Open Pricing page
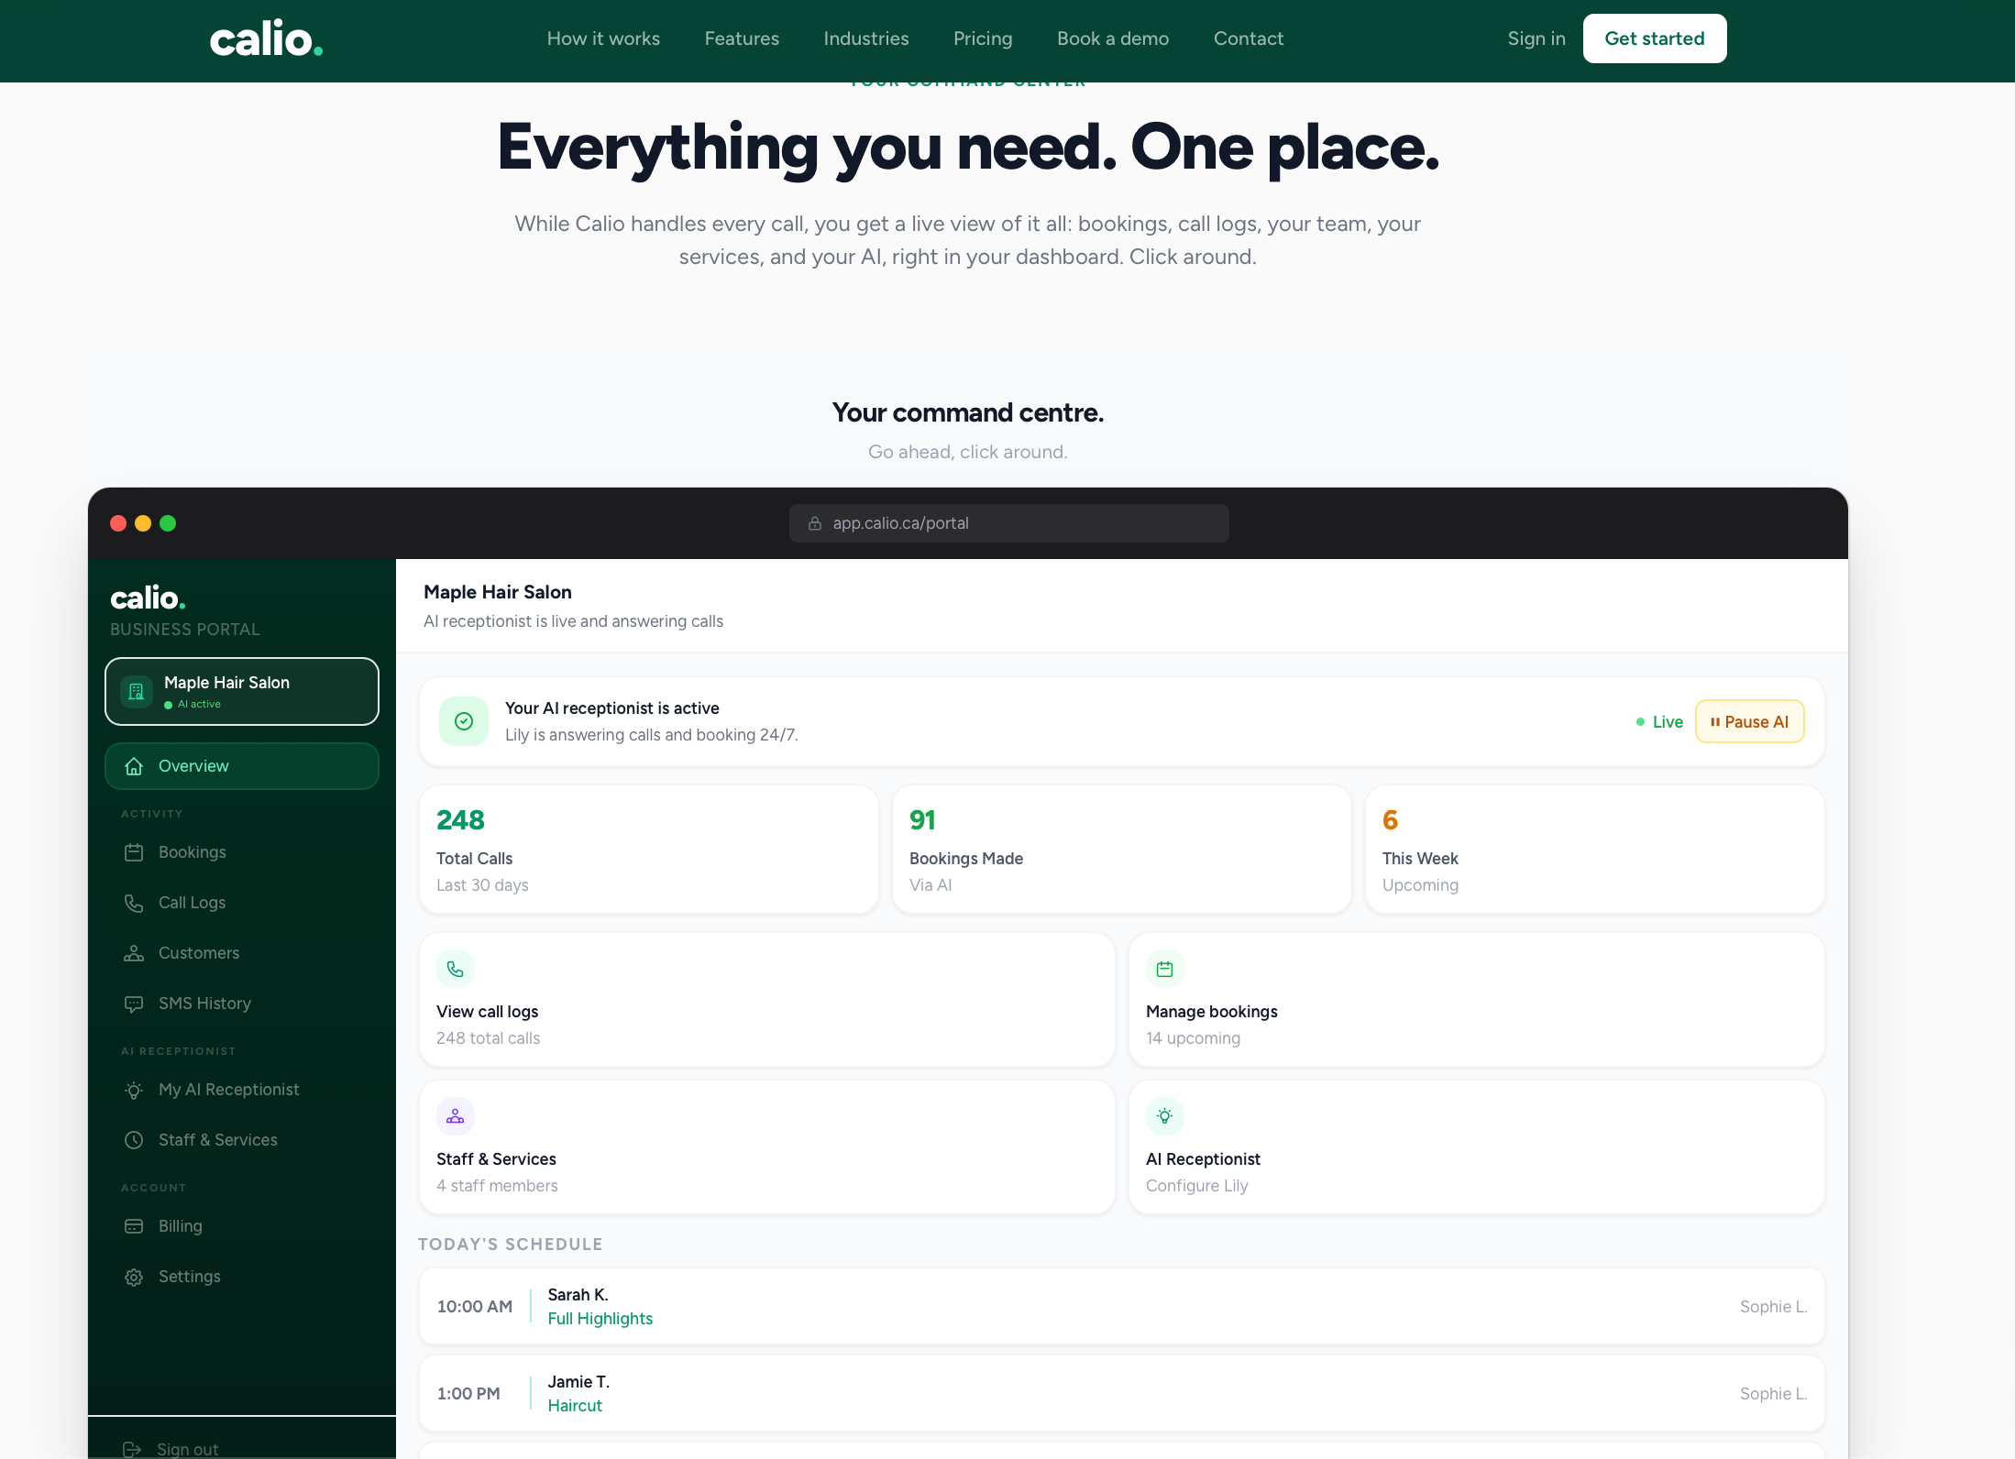This screenshot has width=2015, height=1459. click(983, 38)
